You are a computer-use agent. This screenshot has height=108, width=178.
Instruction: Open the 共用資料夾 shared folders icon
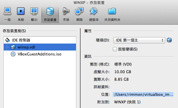tap(112, 11)
